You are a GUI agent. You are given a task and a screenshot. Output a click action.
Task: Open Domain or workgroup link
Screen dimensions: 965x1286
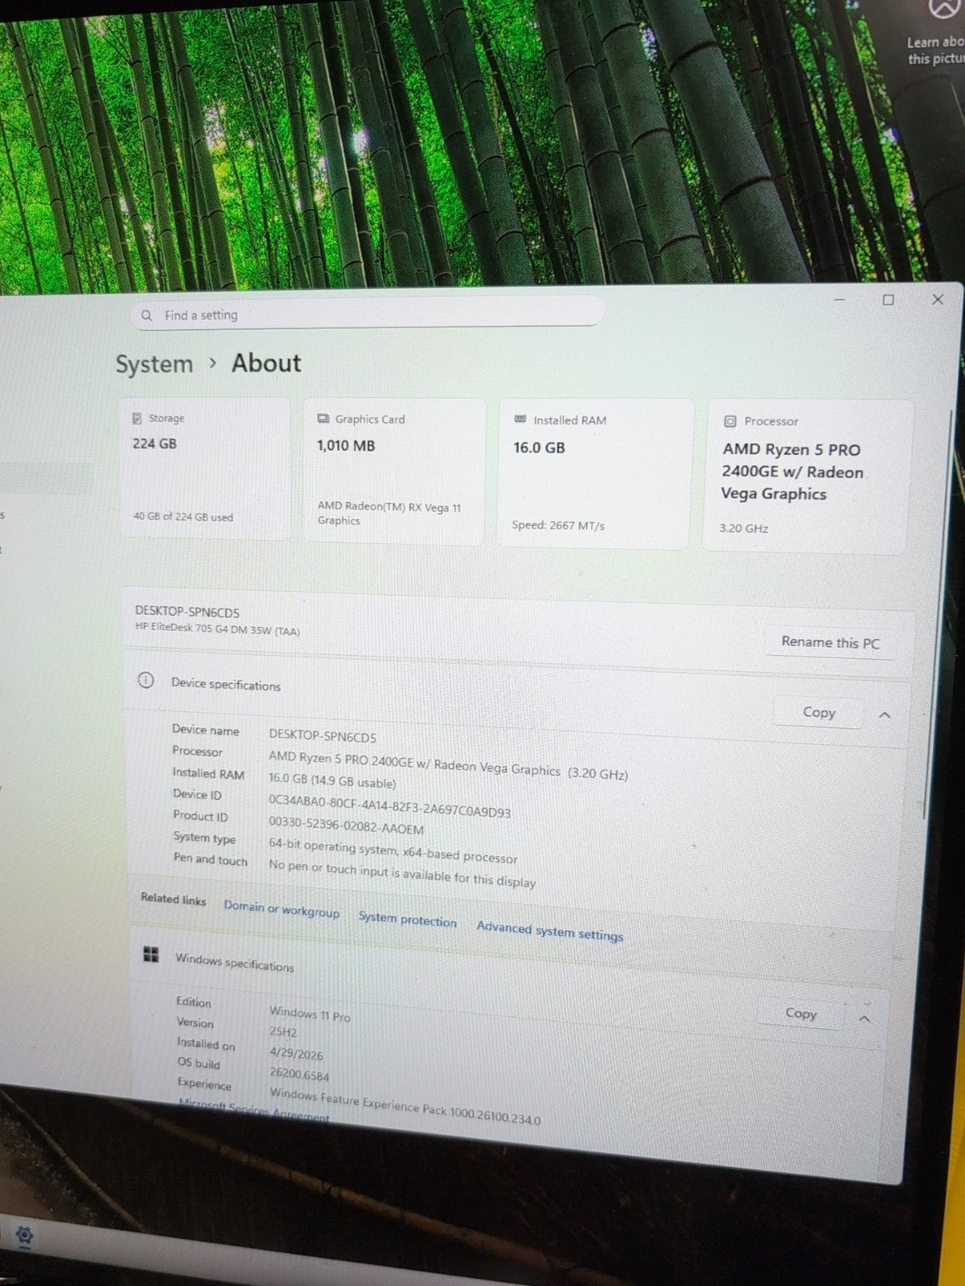coord(281,909)
